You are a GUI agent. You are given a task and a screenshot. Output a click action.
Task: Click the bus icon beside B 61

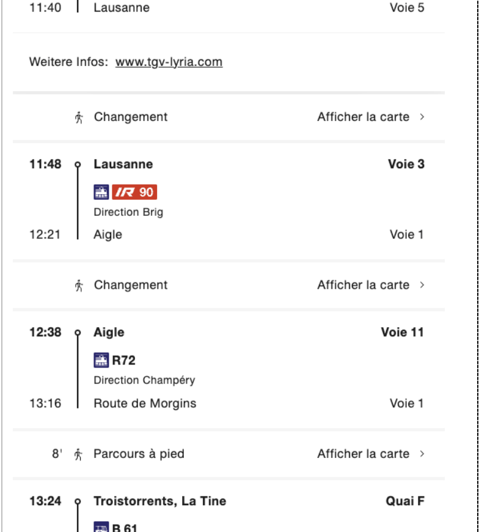(101, 527)
